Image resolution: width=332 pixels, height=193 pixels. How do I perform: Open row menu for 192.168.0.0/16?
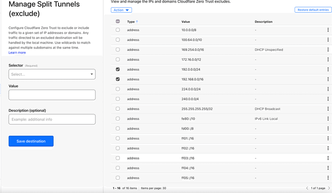(328, 79)
